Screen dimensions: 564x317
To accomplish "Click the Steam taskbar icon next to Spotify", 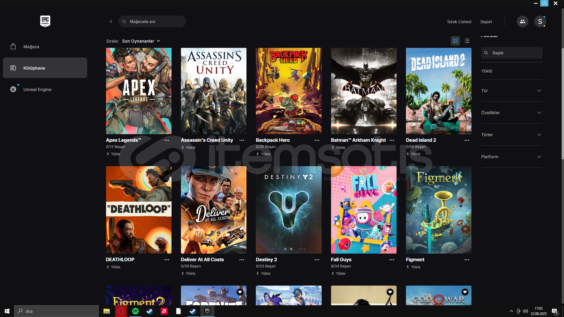I will point(150,311).
